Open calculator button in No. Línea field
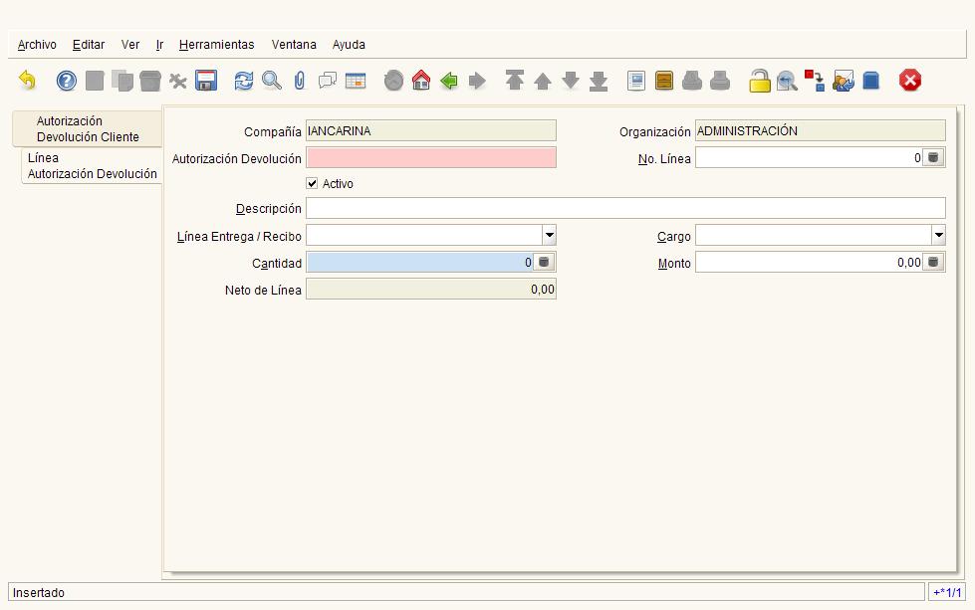The image size is (975, 610). pyautogui.click(x=933, y=158)
